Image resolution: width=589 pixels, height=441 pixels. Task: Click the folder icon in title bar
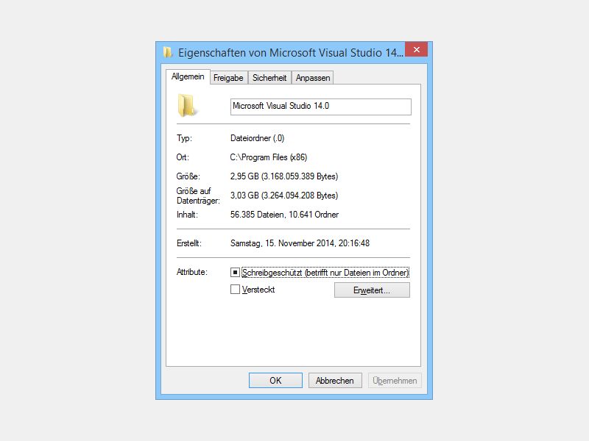tap(167, 52)
